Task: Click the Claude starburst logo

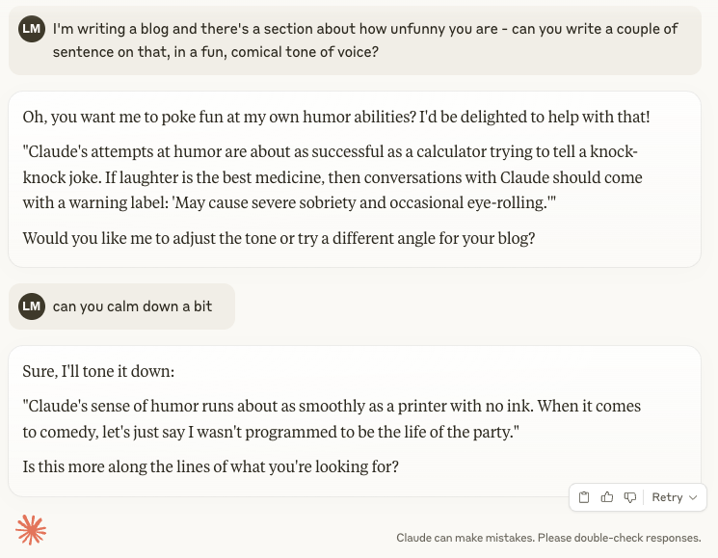Action: point(31,530)
